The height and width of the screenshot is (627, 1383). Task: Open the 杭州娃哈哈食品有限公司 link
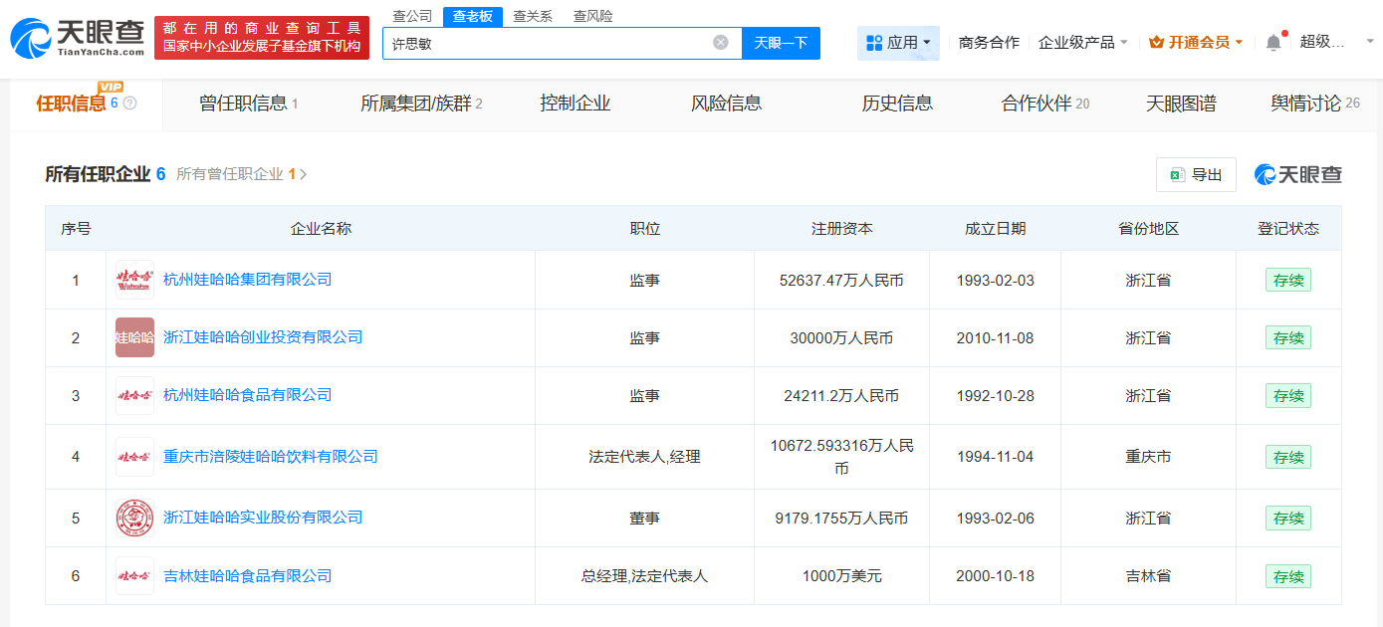point(247,395)
